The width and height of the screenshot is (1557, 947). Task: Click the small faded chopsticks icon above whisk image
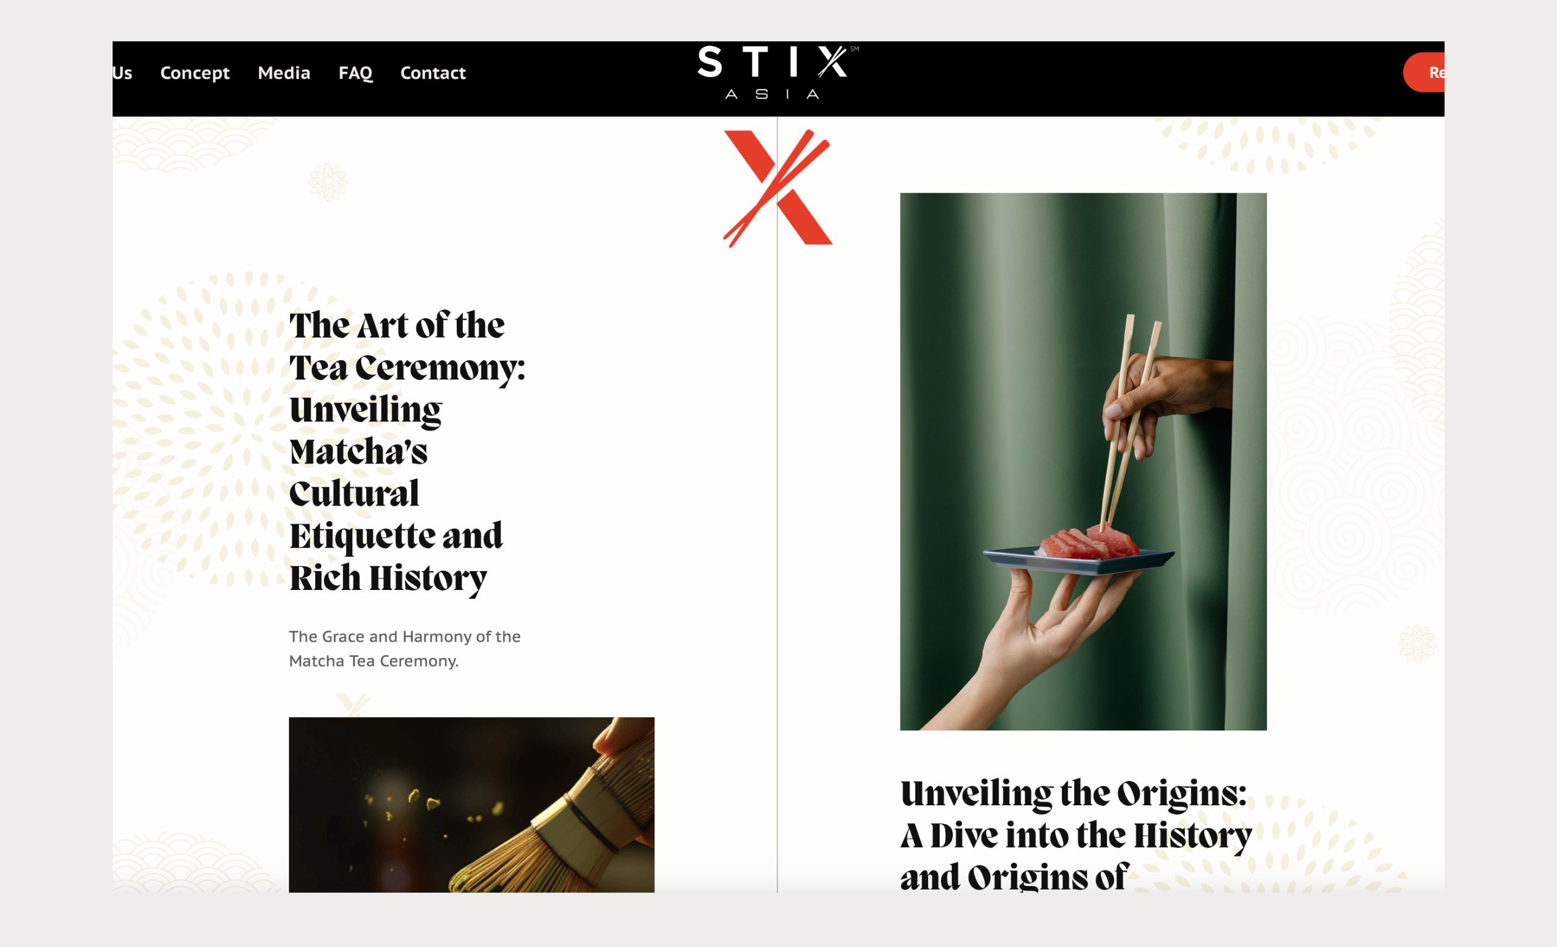pyautogui.click(x=353, y=704)
